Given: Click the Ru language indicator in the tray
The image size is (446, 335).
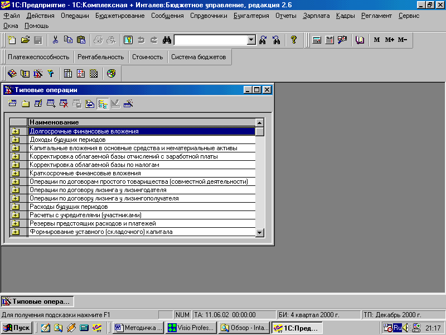Looking at the screenshot, I should click(x=397, y=328).
